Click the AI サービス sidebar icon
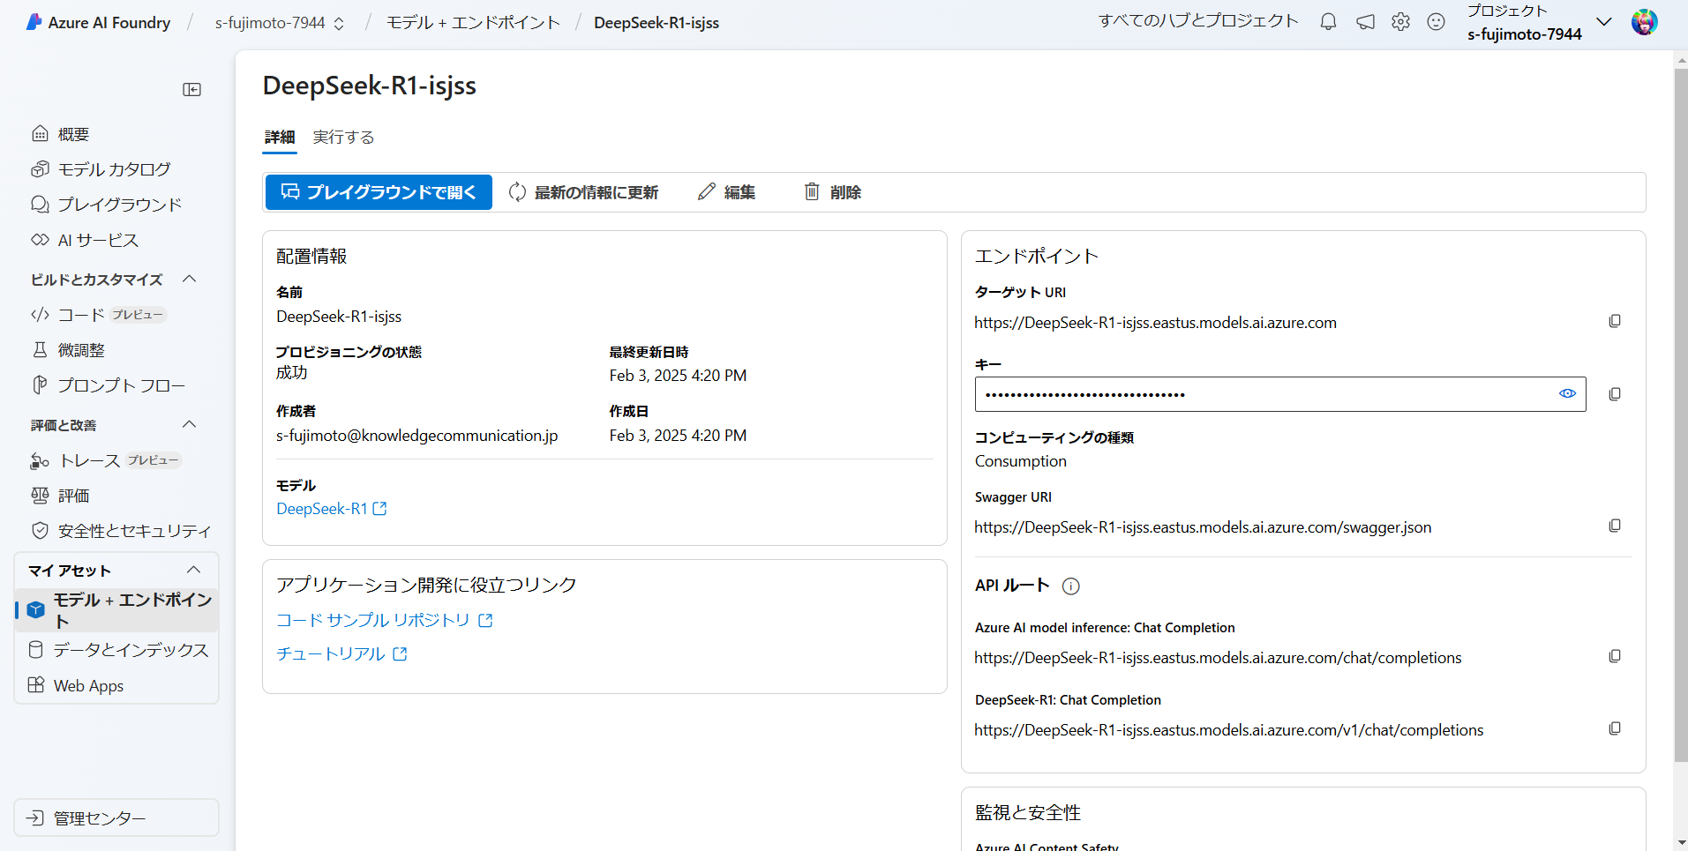1688x851 pixels. coord(40,240)
